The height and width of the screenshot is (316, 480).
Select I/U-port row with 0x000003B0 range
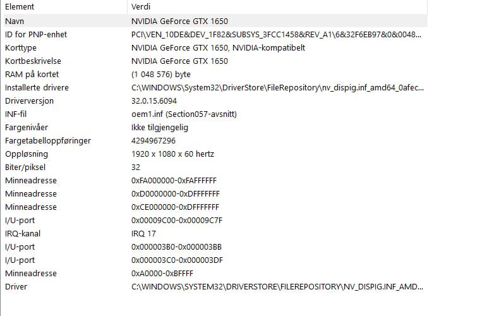(20, 246)
